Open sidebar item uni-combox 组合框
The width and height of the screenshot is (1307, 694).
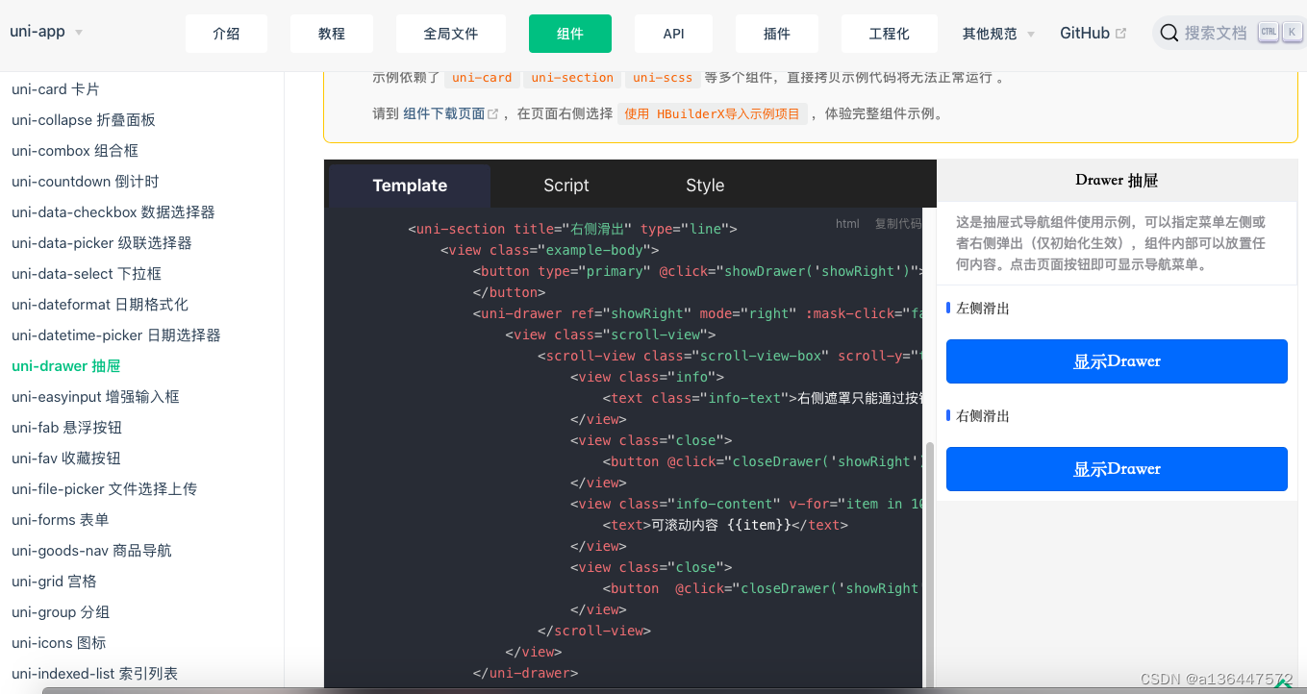tap(75, 151)
